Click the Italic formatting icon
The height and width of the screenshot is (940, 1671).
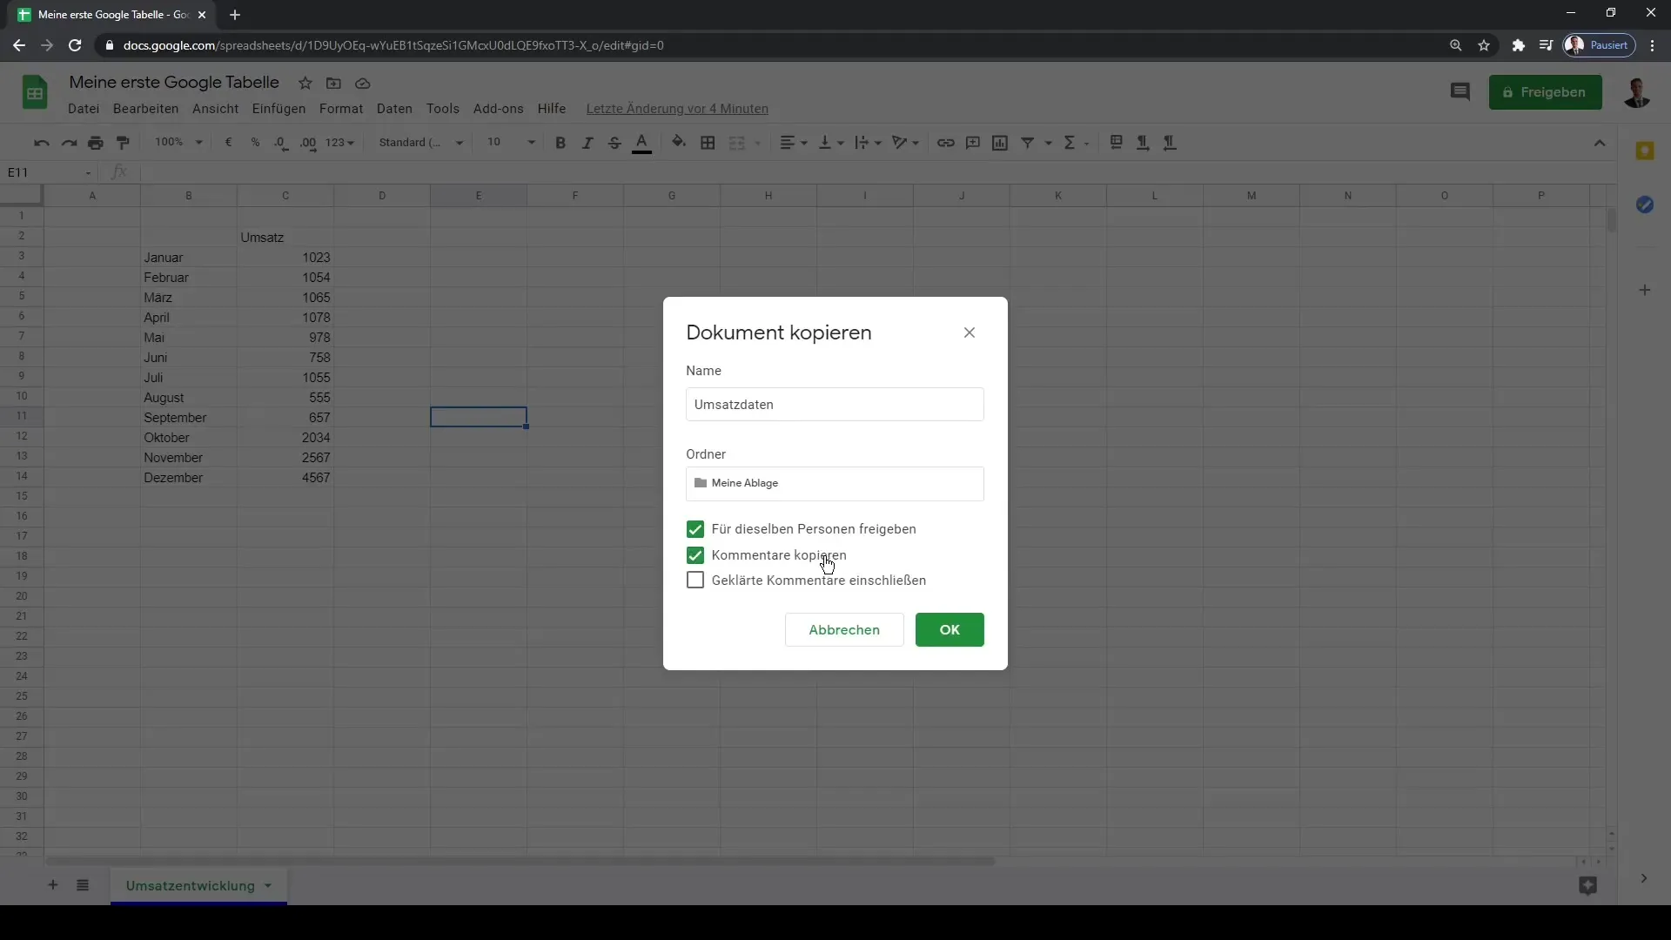pos(587,143)
